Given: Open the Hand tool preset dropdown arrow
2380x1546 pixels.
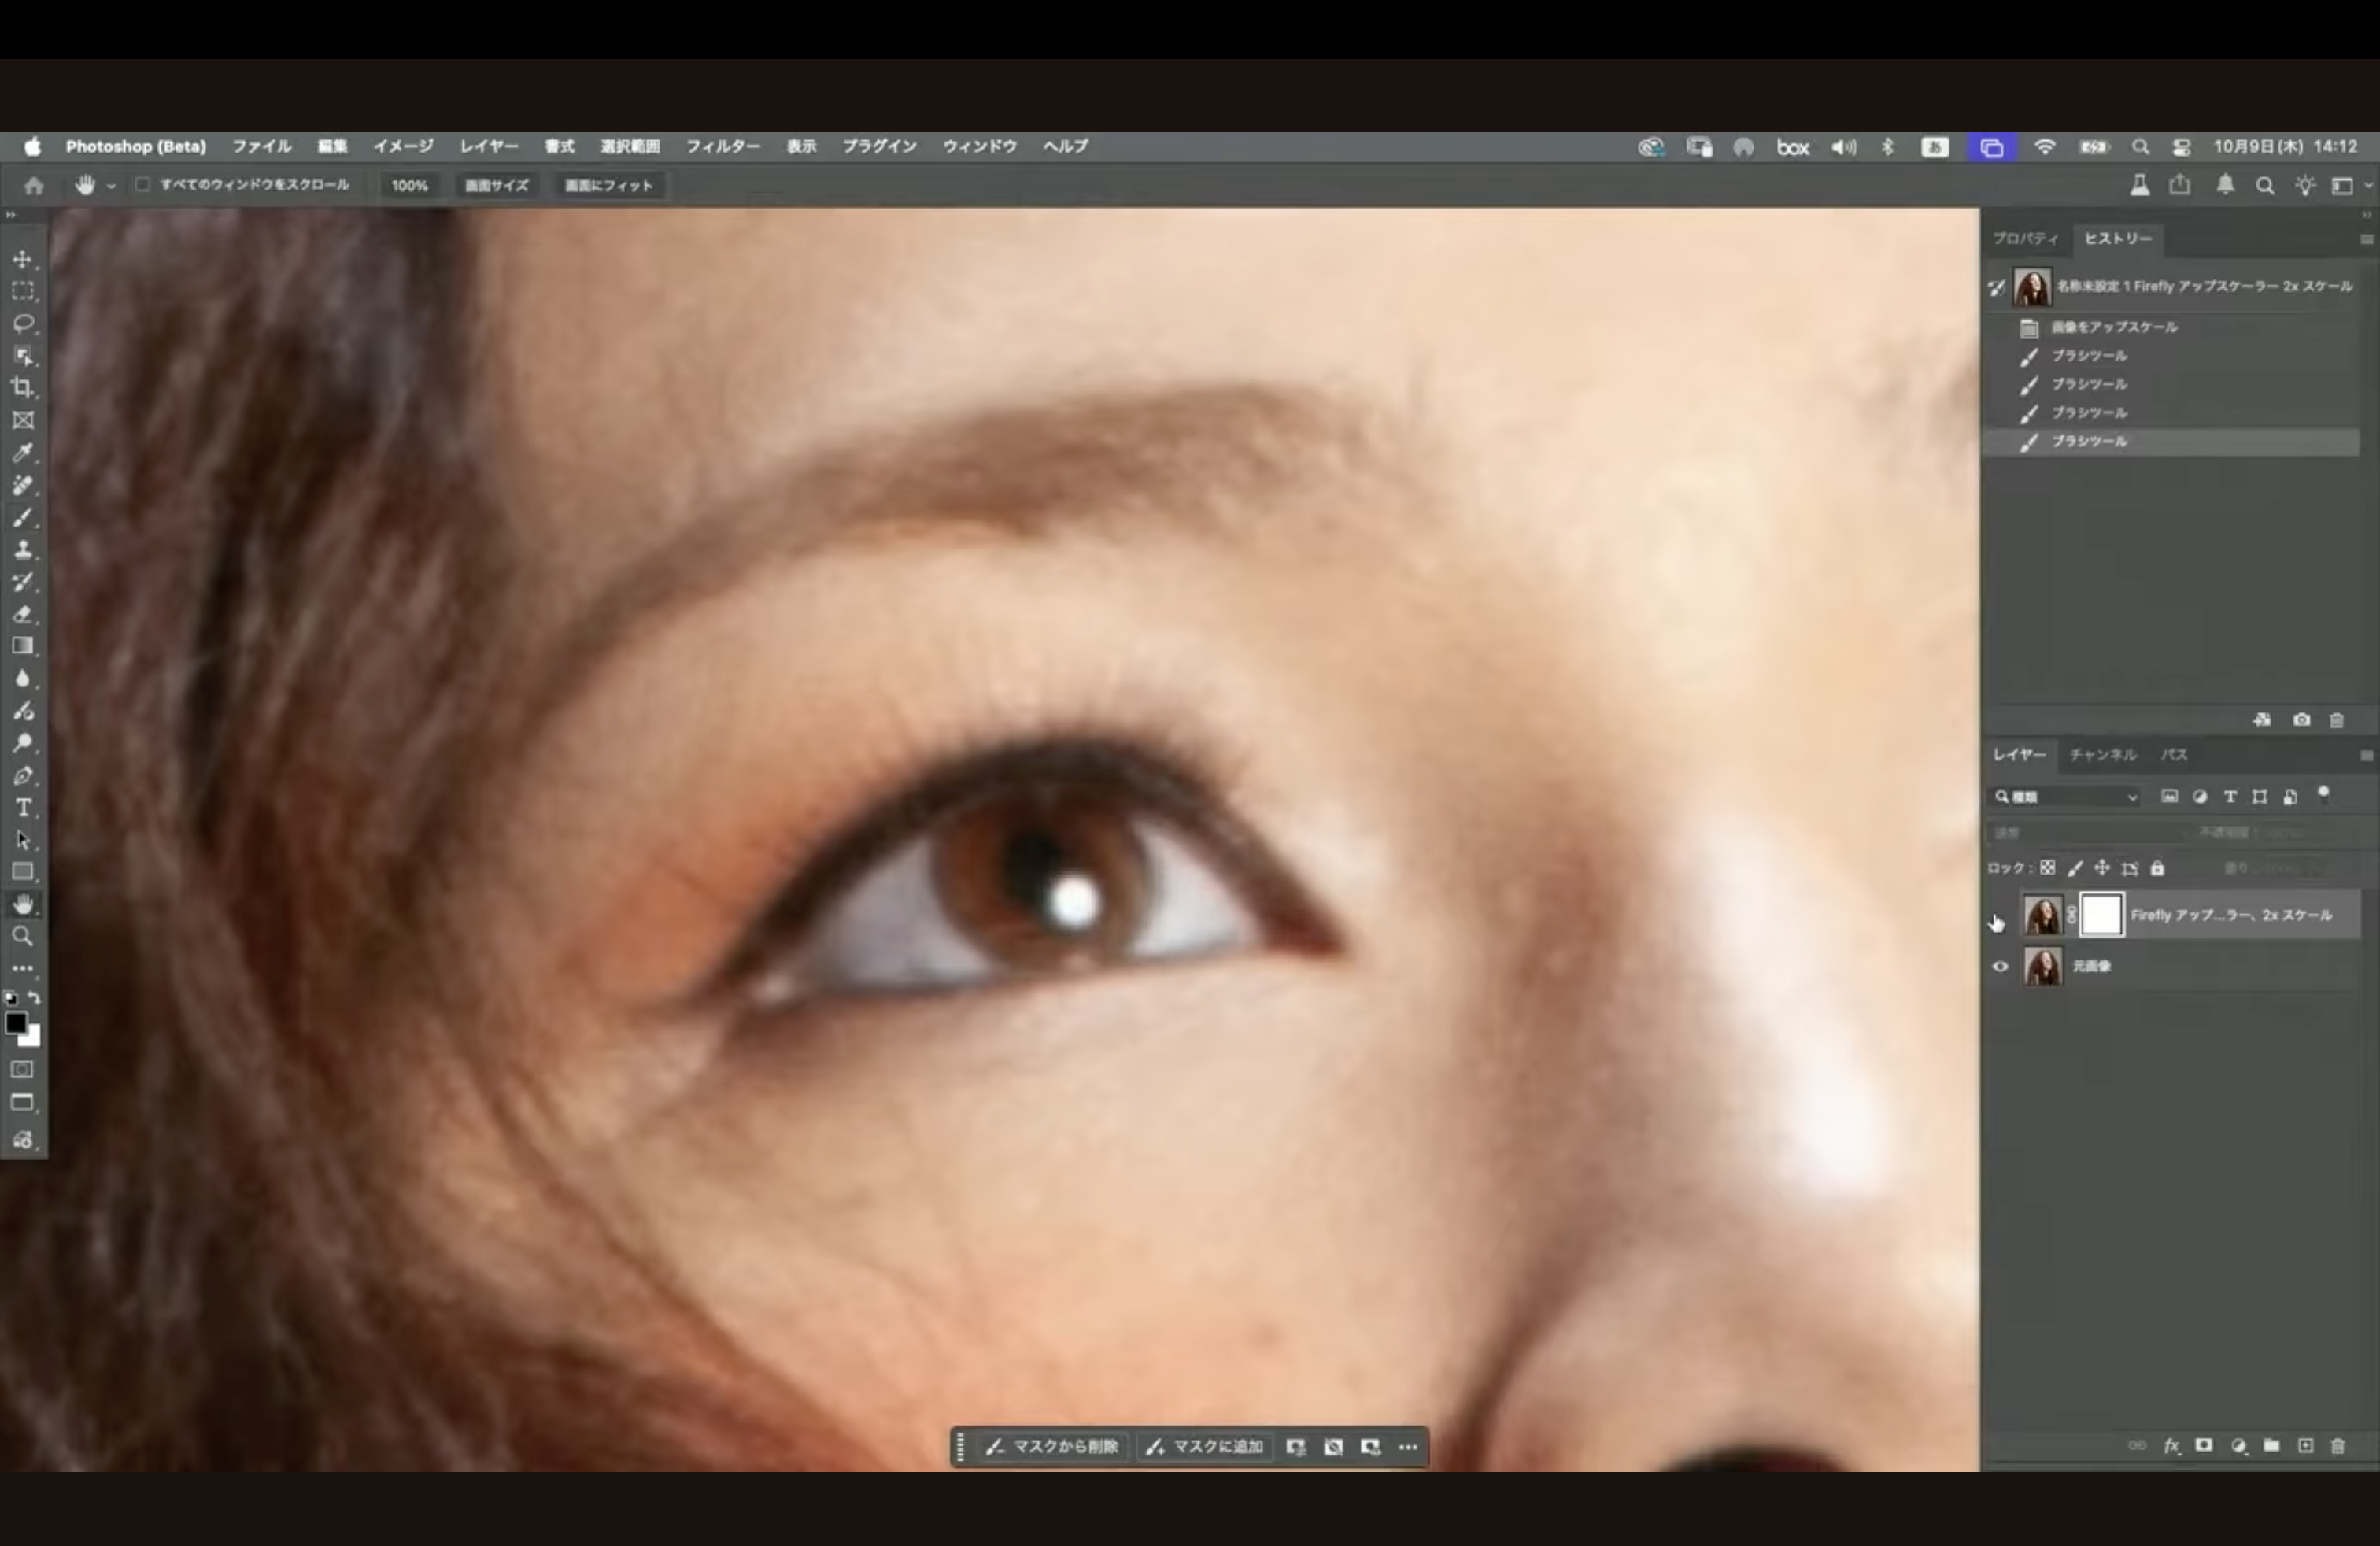Looking at the screenshot, I should (111, 186).
